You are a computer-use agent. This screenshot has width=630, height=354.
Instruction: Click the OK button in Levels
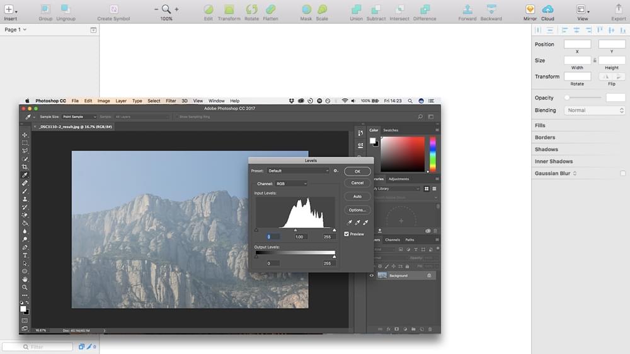[357, 171]
